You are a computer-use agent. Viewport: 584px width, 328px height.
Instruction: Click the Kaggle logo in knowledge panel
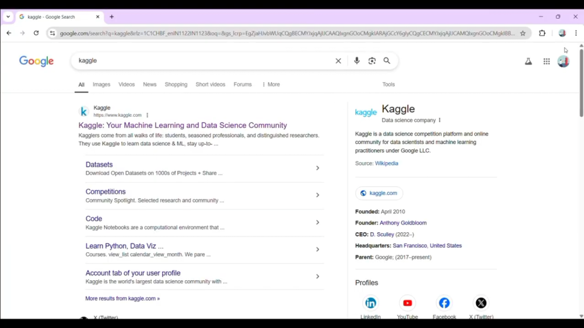tap(366, 112)
